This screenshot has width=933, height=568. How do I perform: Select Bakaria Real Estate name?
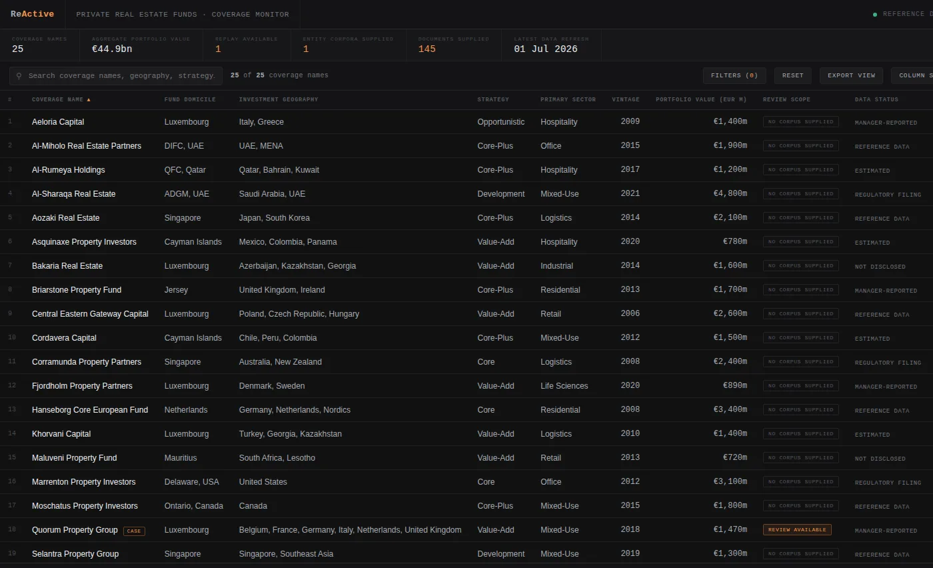[67, 266]
